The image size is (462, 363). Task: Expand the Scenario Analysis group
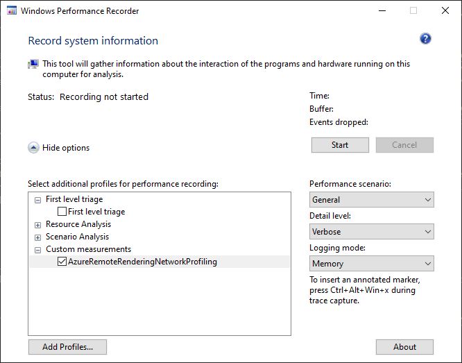point(37,237)
